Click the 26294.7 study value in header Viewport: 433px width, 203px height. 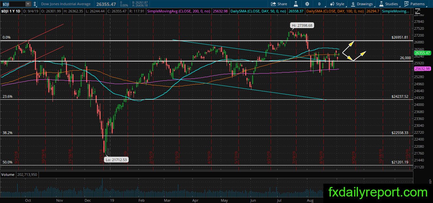click(x=373, y=11)
